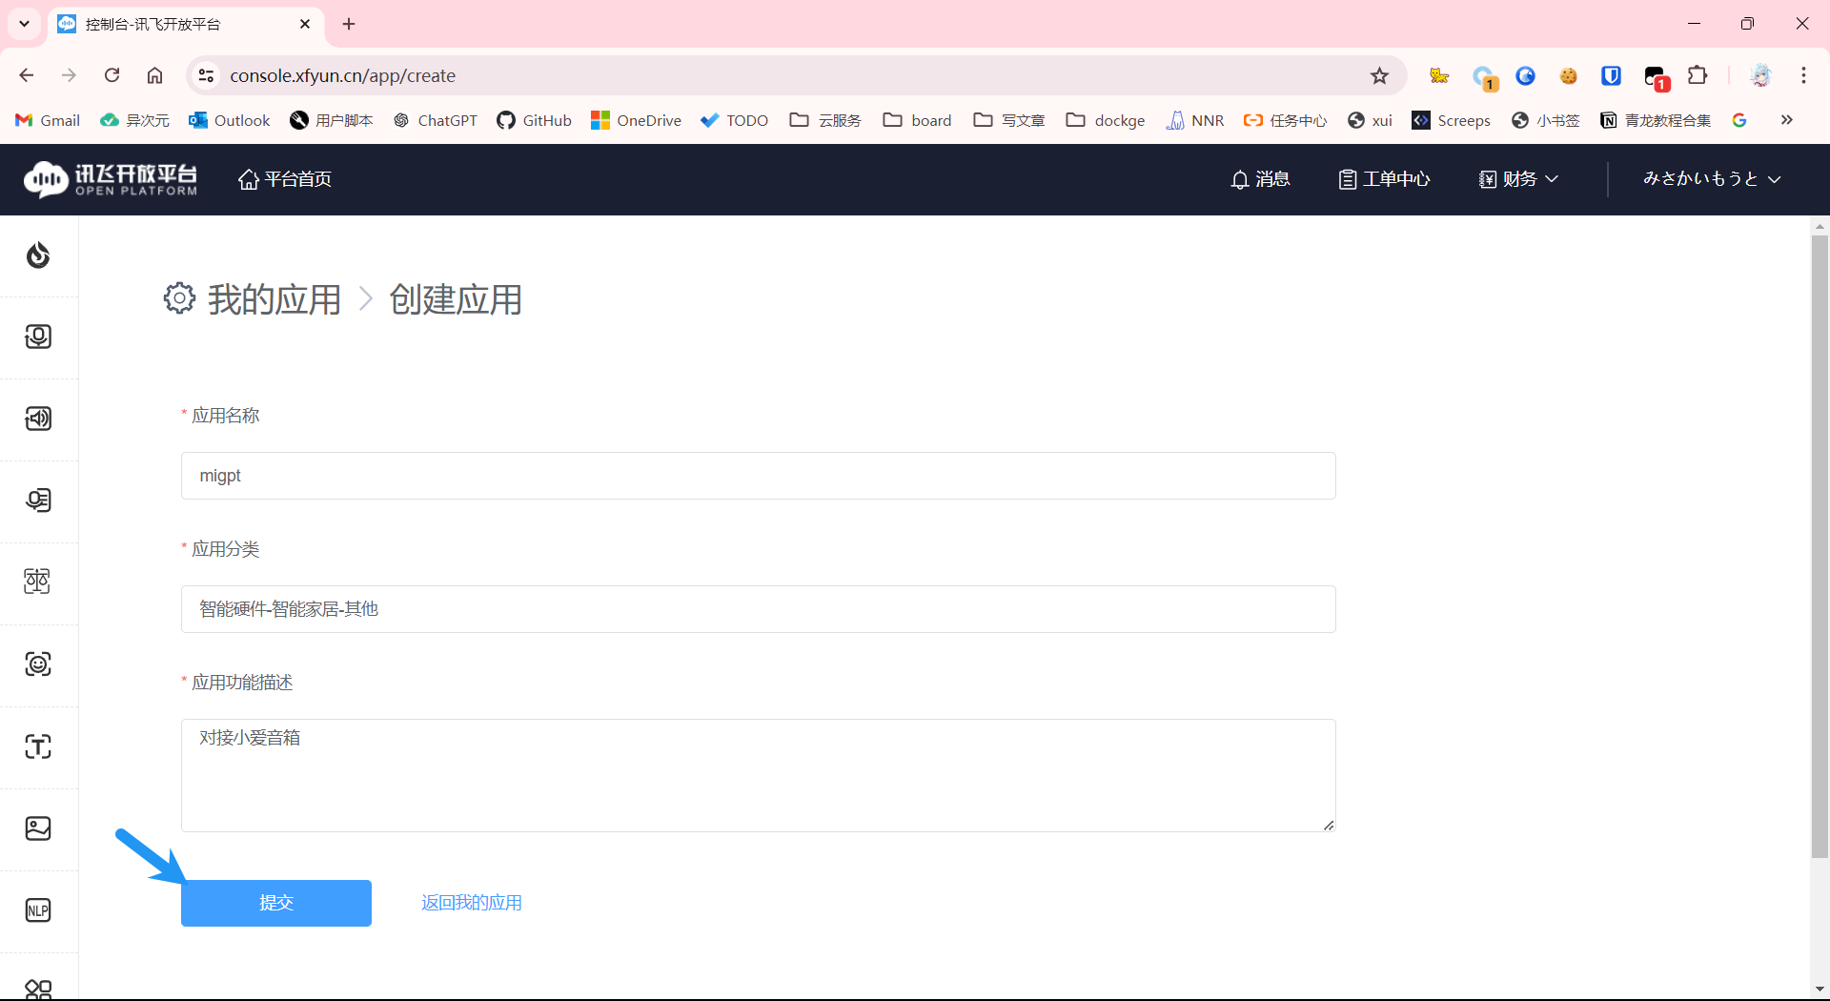Open the 应用分类 category selector

(758, 609)
